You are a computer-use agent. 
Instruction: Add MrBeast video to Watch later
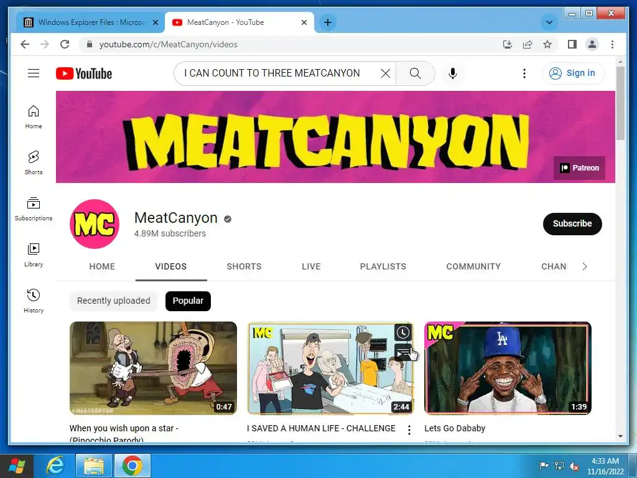[x=402, y=332]
